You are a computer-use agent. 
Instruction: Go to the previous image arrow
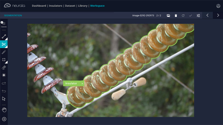pos(207,16)
